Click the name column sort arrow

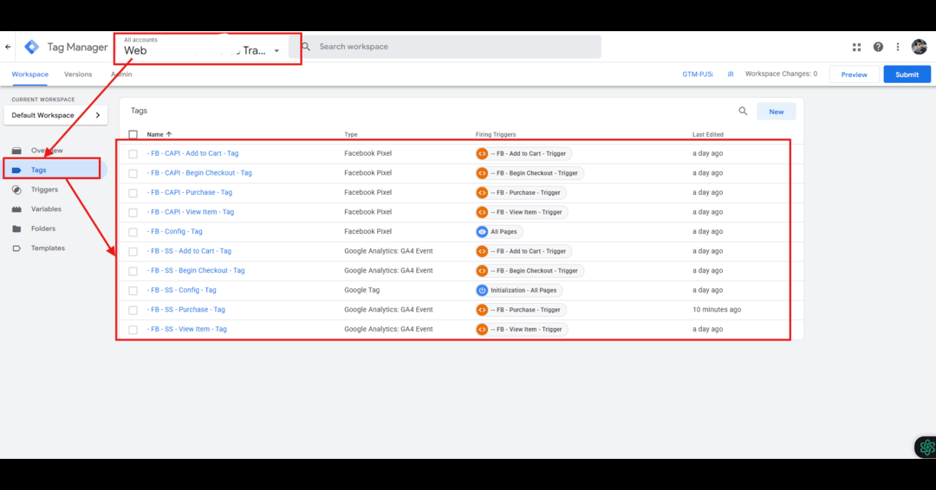coord(169,134)
